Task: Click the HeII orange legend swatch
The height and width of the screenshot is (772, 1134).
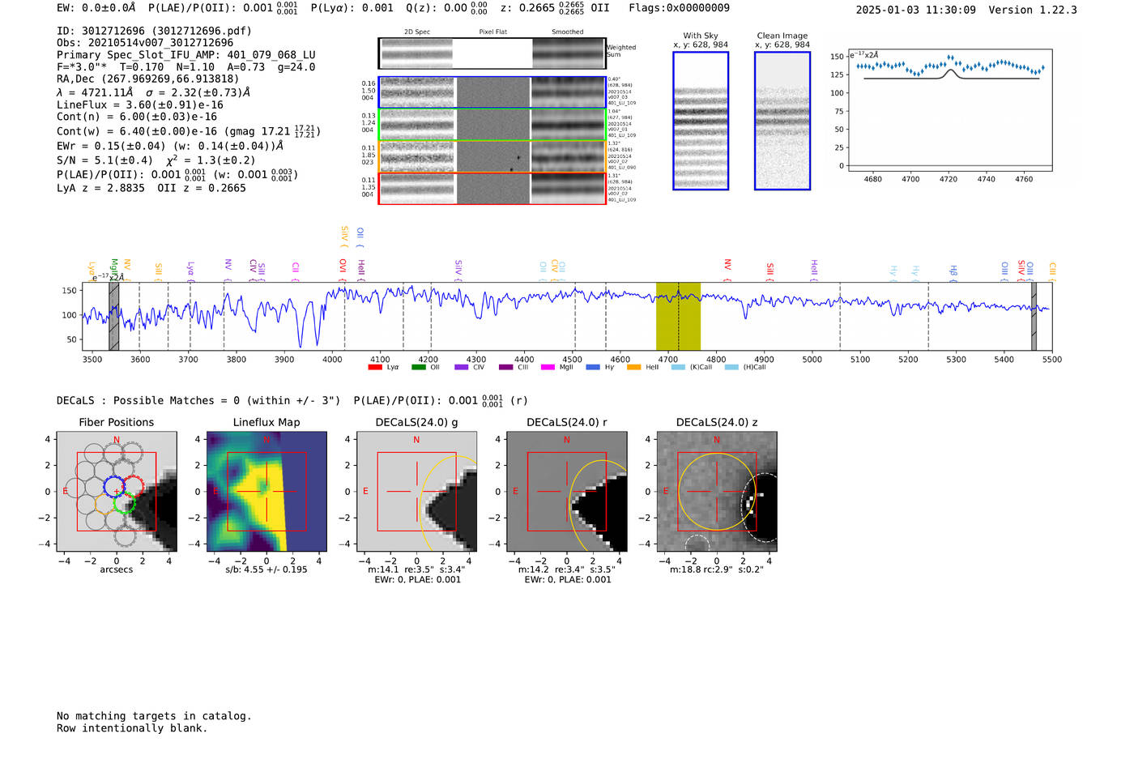Action: (x=634, y=367)
